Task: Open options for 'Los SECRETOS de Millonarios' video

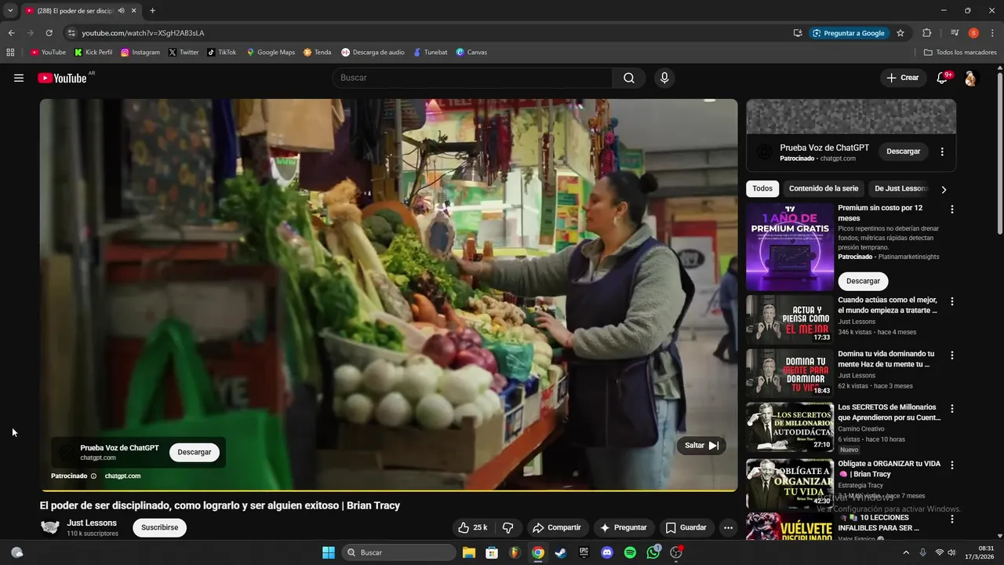Action: (952, 409)
